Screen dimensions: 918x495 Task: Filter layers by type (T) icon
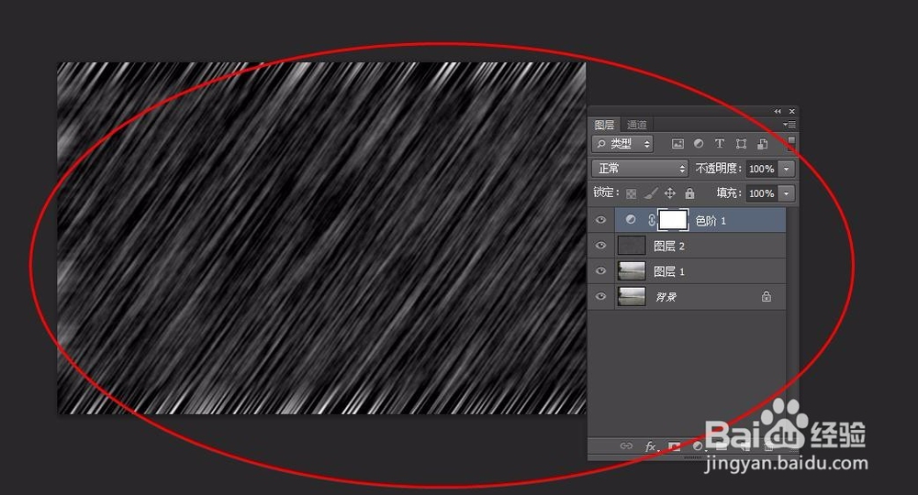(720, 143)
